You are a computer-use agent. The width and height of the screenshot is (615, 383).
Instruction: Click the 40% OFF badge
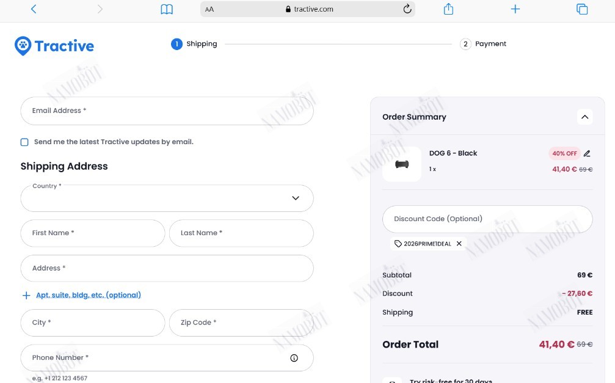tap(564, 153)
